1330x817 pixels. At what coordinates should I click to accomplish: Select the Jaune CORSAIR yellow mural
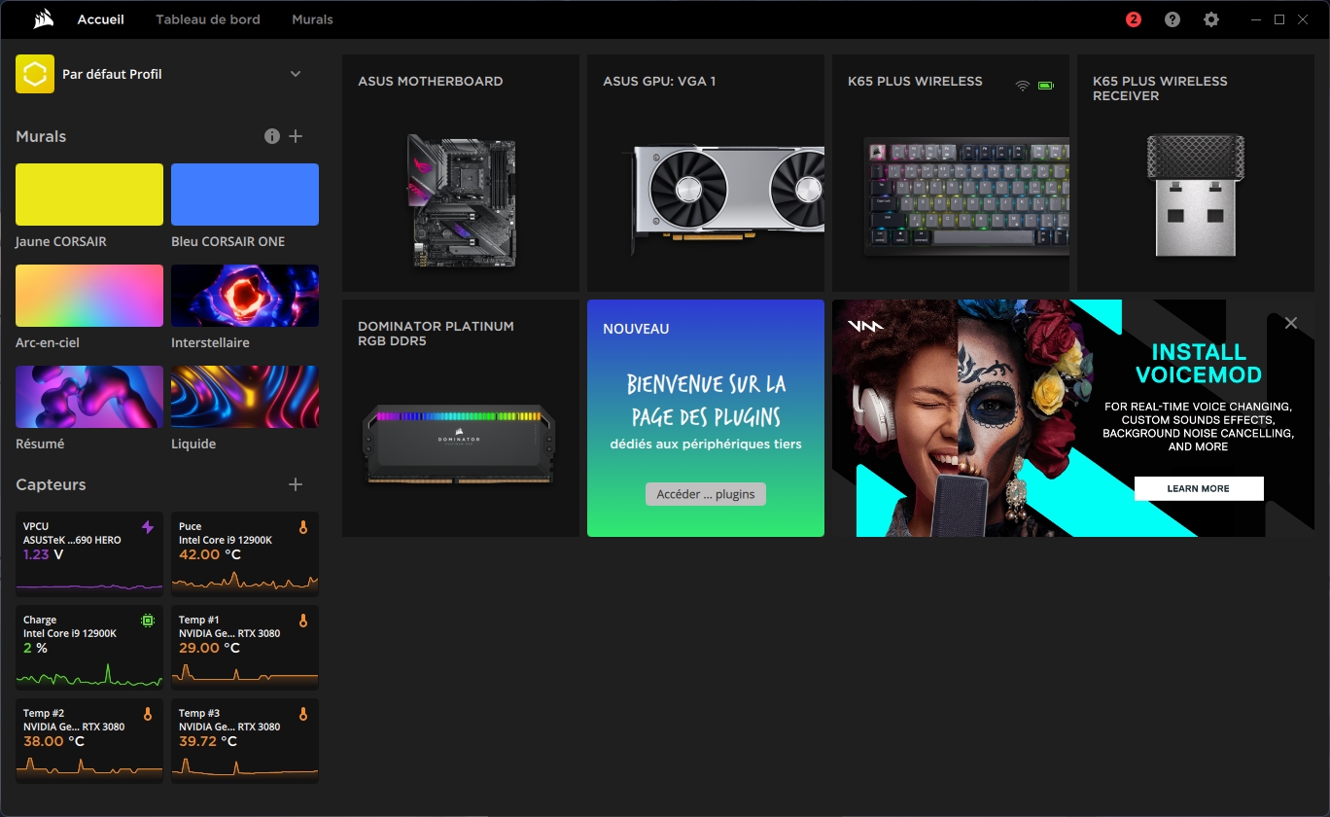[89, 195]
